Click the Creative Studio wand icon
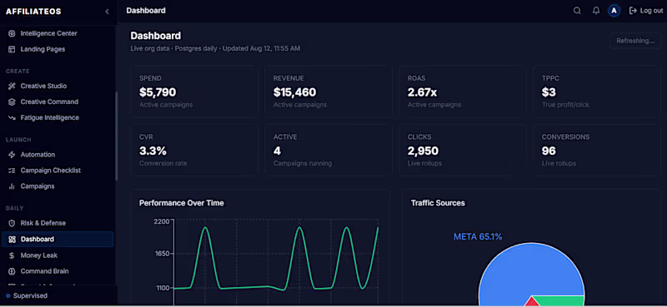Image resolution: width=667 pixels, height=307 pixels. (12, 86)
